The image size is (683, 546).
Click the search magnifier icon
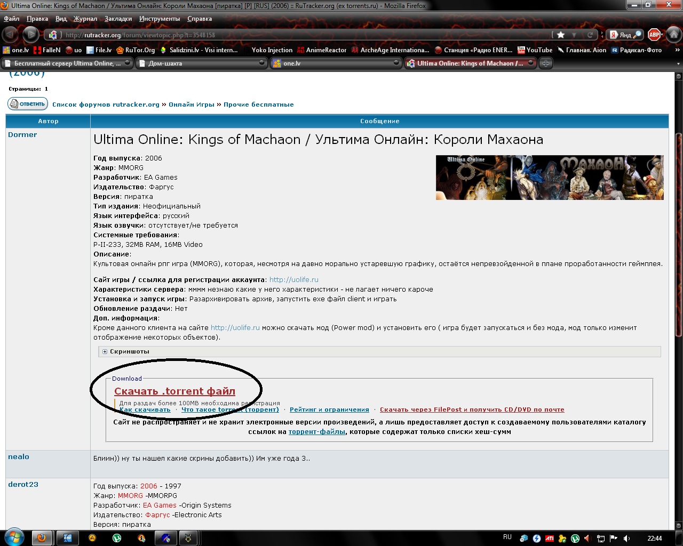click(638, 35)
